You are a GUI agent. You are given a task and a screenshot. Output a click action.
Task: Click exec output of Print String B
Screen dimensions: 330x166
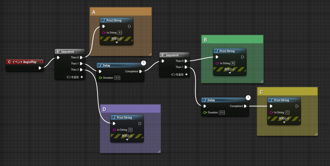243,57
